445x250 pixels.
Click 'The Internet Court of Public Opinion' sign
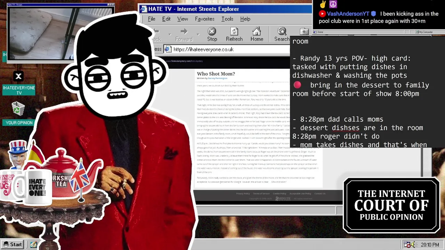[x=391, y=205]
